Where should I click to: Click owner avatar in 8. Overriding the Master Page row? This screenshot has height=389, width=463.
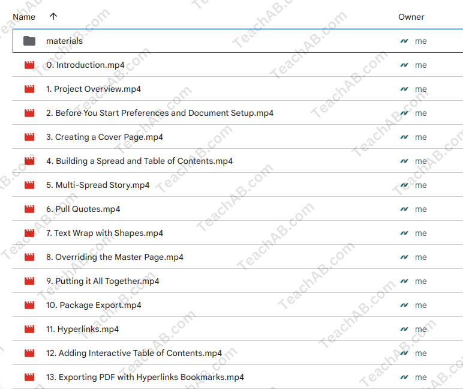(404, 257)
